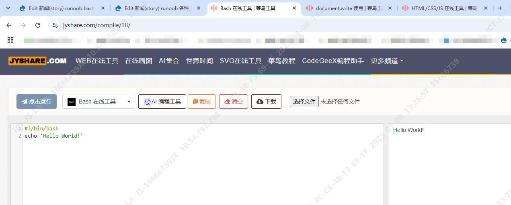Download the code with 下载 button
The height and width of the screenshot is (205, 511).
(x=266, y=101)
